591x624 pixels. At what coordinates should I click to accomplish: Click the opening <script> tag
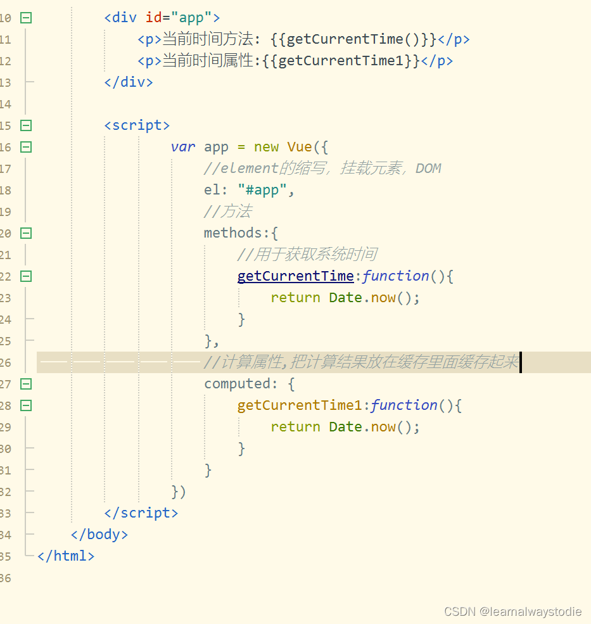pyautogui.click(x=137, y=126)
